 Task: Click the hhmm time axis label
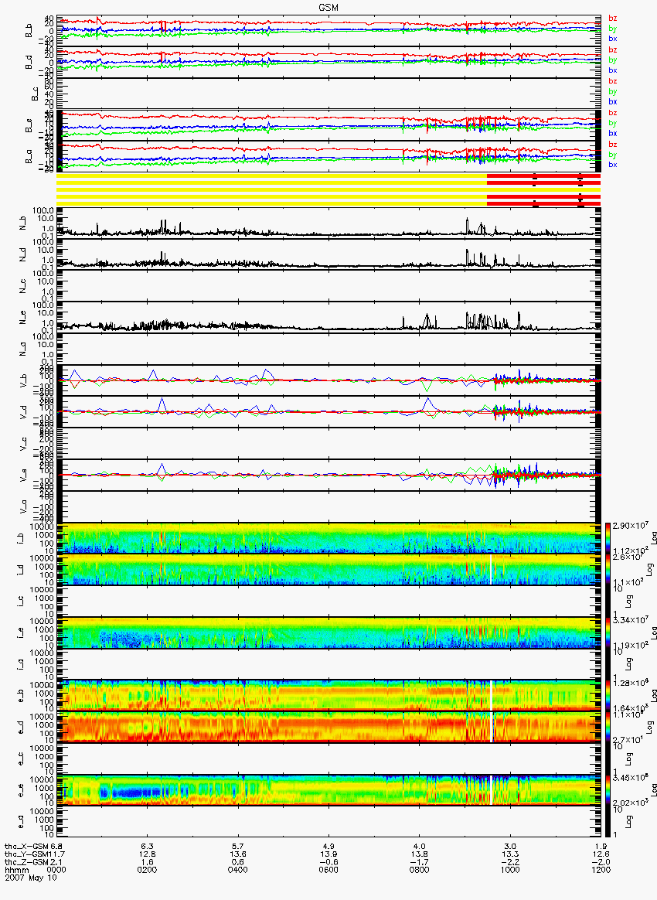(17, 870)
